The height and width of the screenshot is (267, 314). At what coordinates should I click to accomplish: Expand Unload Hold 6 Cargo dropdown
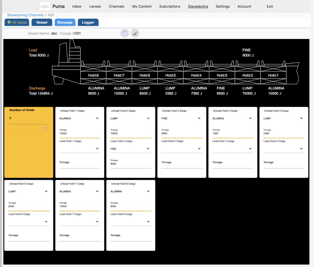pyautogui.click(x=29, y=191)
